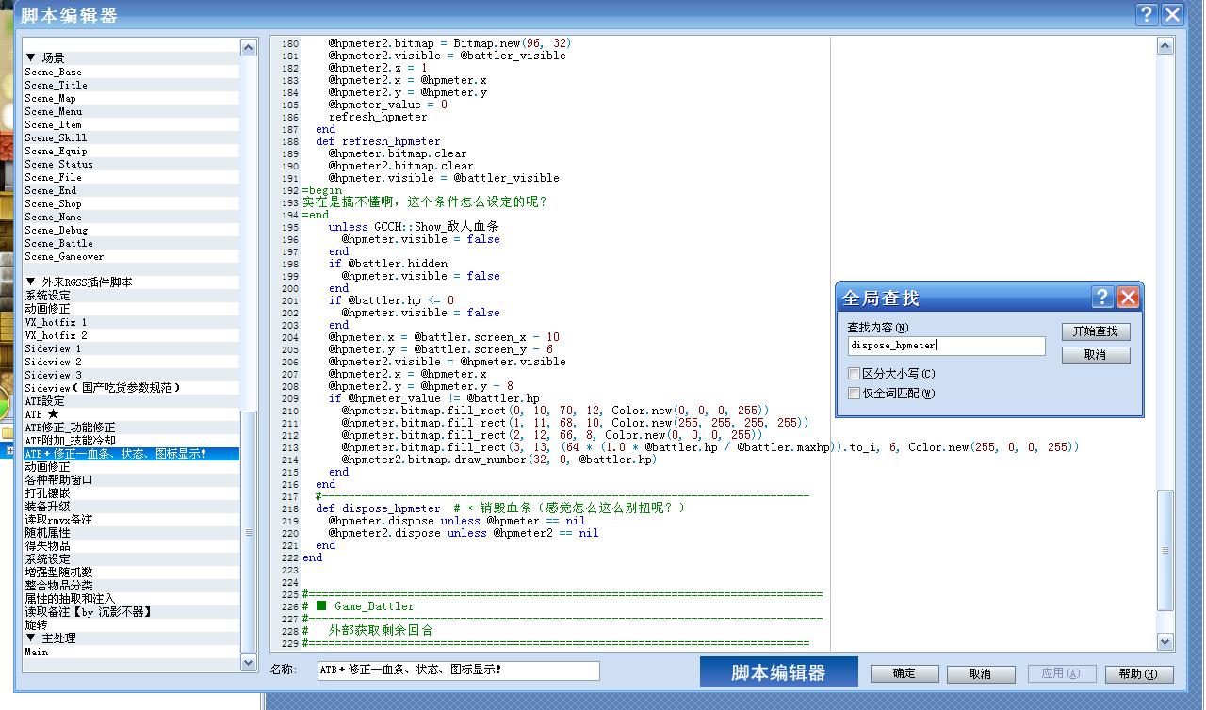Select 读取备注【by 沉影不器】 script
Screen dimensions: 1206x710
[131, 612]
